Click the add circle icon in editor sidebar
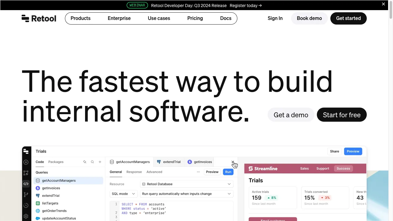 26,162
